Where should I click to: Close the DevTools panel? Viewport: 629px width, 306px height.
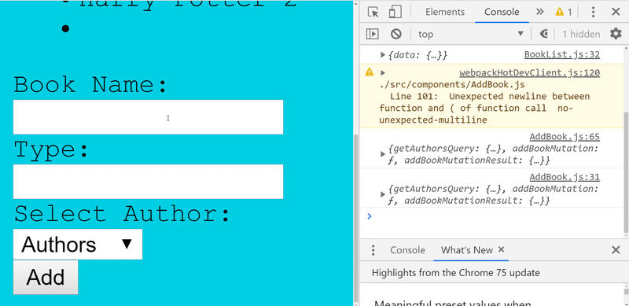coord(616,12)
